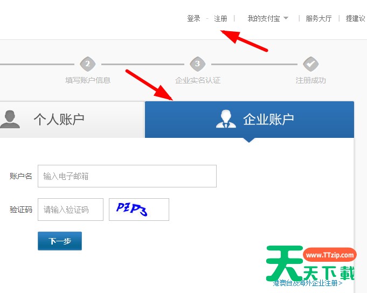This screenshot has height=293, width=367.
Task: Expand the 我的支付宝 dropdown arrow
Action: (286, 18)
